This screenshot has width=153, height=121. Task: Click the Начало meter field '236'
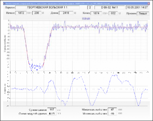click(x=37, y=13)
